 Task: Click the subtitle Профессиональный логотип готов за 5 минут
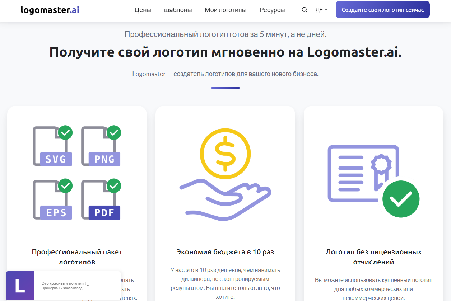225,34
